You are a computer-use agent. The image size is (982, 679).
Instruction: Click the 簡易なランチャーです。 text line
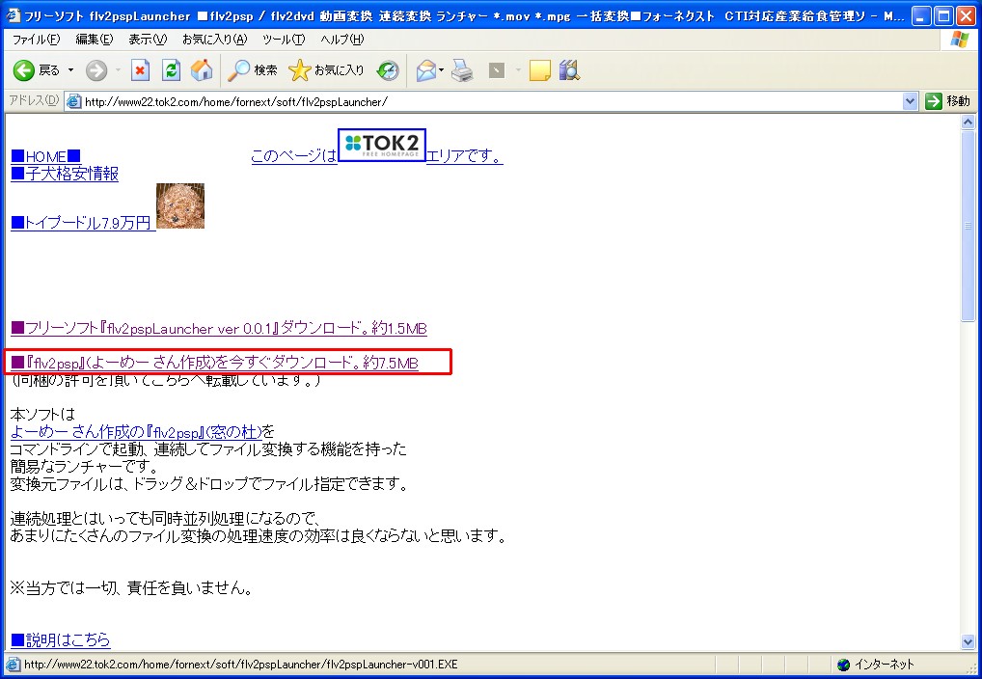coord(85,467)
